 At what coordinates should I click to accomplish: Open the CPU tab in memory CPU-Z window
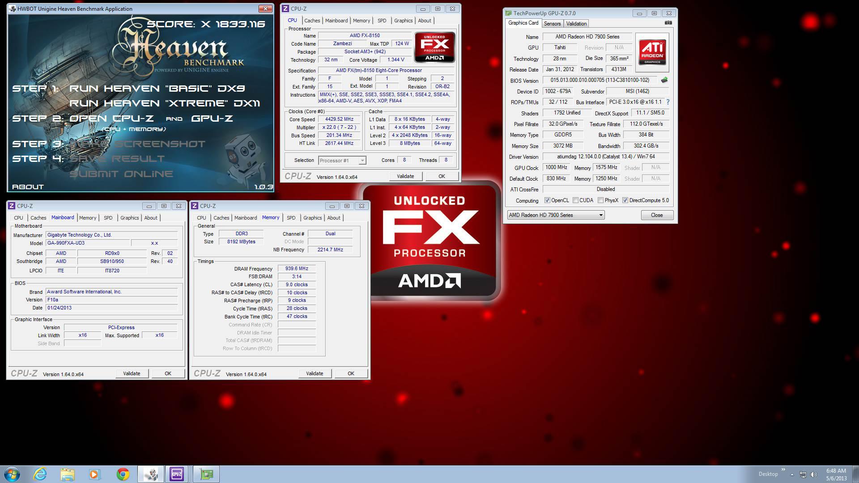[201, 218]
